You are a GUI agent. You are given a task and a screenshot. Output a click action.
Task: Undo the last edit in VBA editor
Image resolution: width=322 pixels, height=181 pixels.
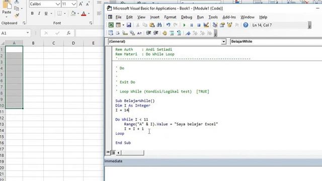click(168, 25)
